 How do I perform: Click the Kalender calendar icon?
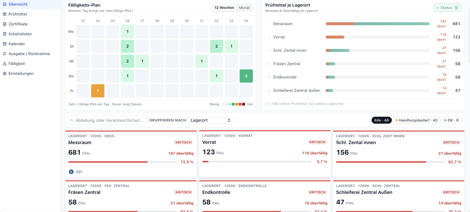tap(4, 44)
